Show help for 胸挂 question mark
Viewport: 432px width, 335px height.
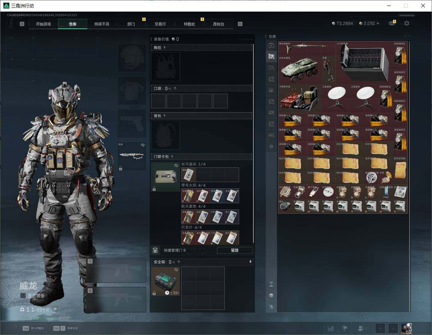[164, 47]
